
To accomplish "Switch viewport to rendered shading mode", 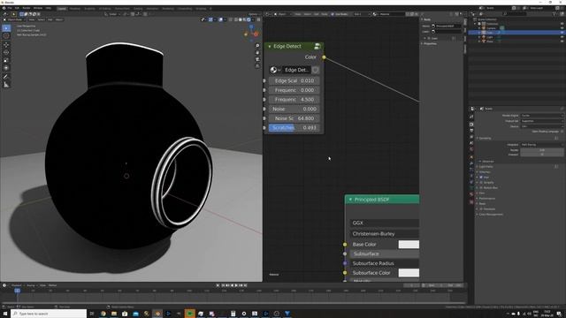I will click(x=249, y=19).
